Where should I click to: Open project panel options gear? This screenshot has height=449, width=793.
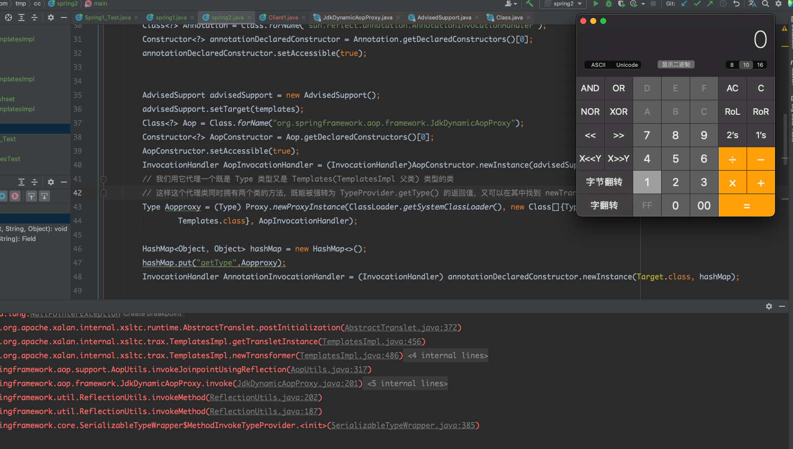[x=50, y=17]
